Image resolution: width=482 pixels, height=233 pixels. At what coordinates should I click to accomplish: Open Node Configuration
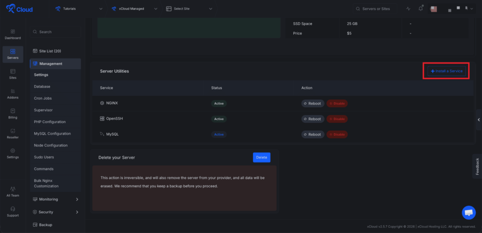click(56, 145)
